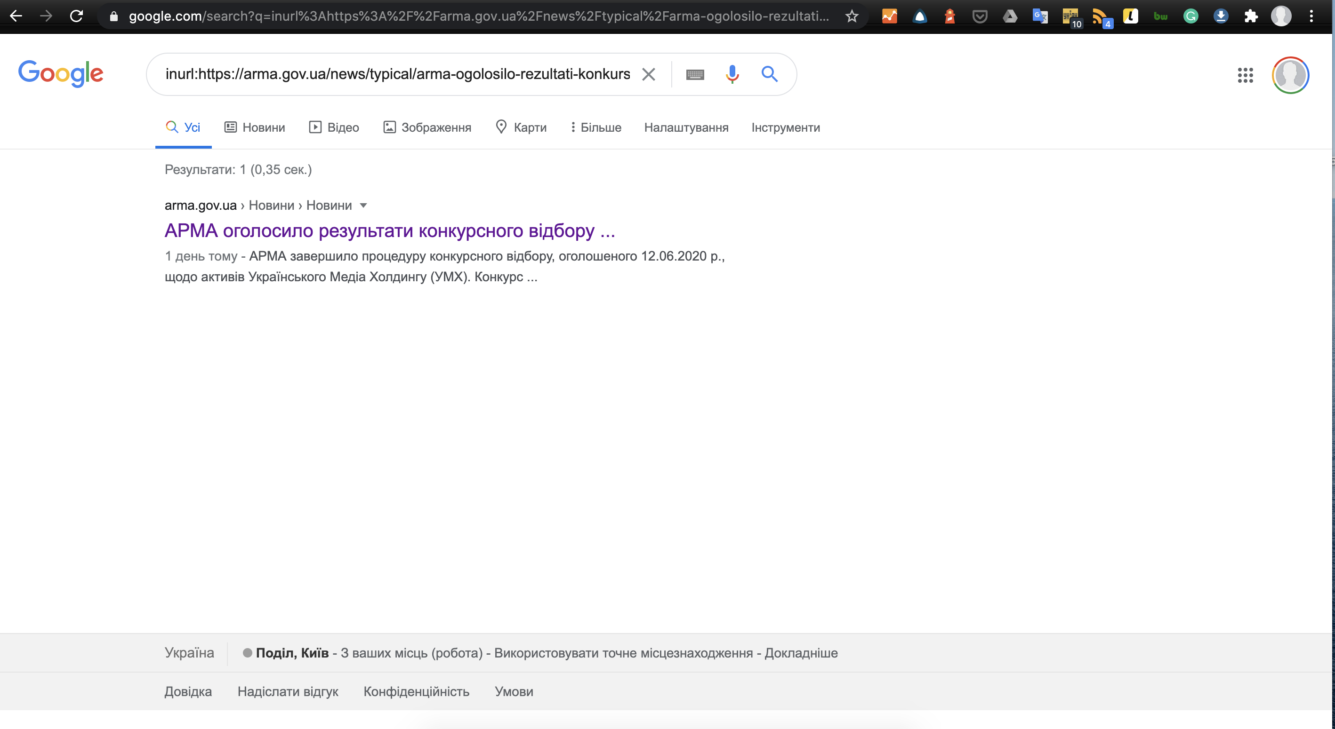Open the Chrome three-dot menu
1335x729 pixels.
[x=1311, y=16]
